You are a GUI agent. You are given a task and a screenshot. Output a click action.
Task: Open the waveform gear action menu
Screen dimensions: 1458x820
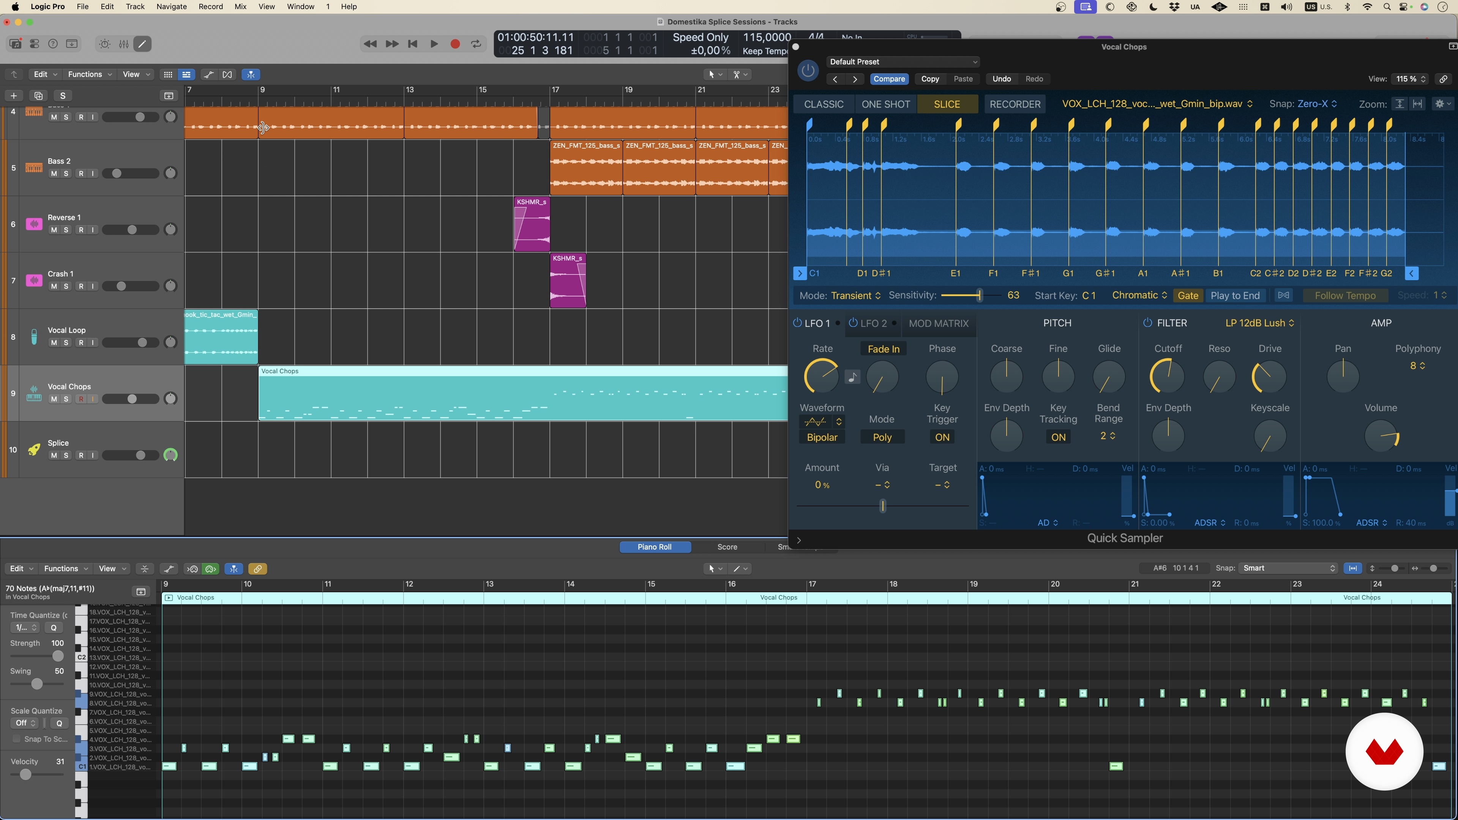tap(1443, 104)
